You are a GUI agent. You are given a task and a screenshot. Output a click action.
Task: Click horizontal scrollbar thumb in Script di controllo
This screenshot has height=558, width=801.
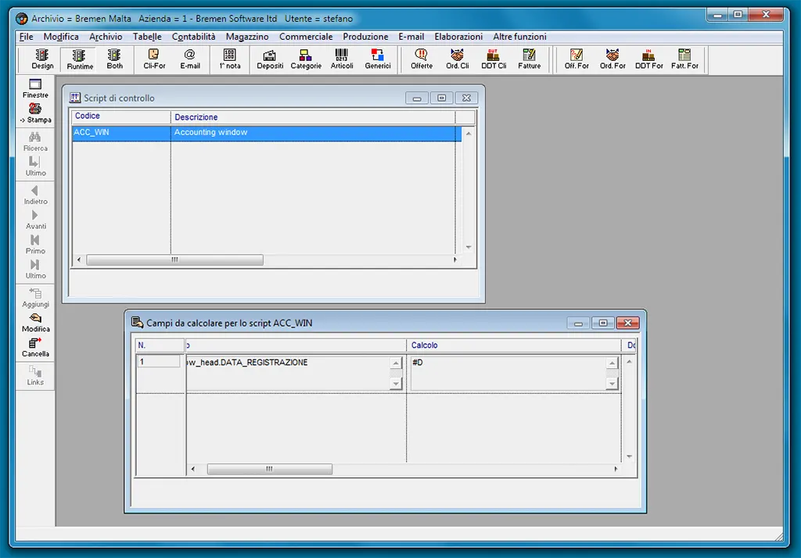tap(174, 260)
